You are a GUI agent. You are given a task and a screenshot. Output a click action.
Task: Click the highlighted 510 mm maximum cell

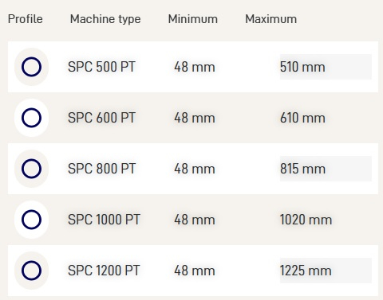point(326,67)
